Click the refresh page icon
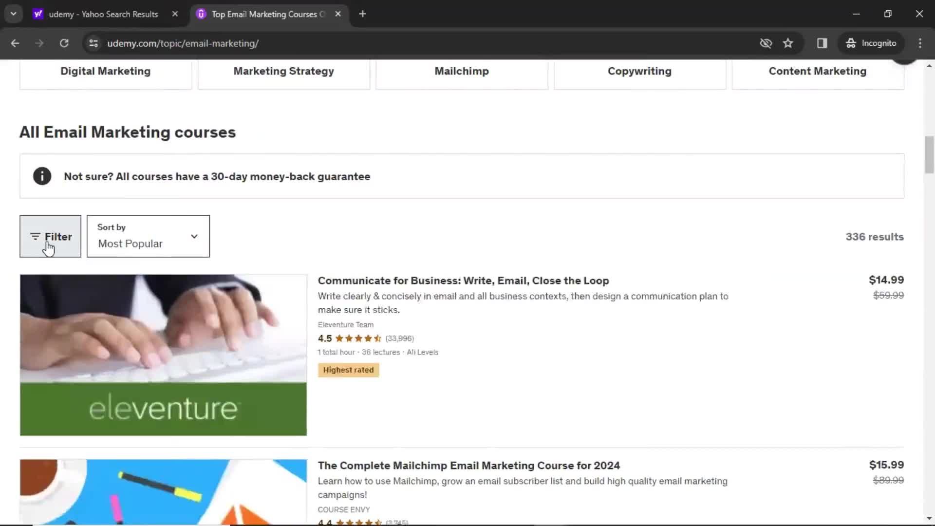 [64, 43]
